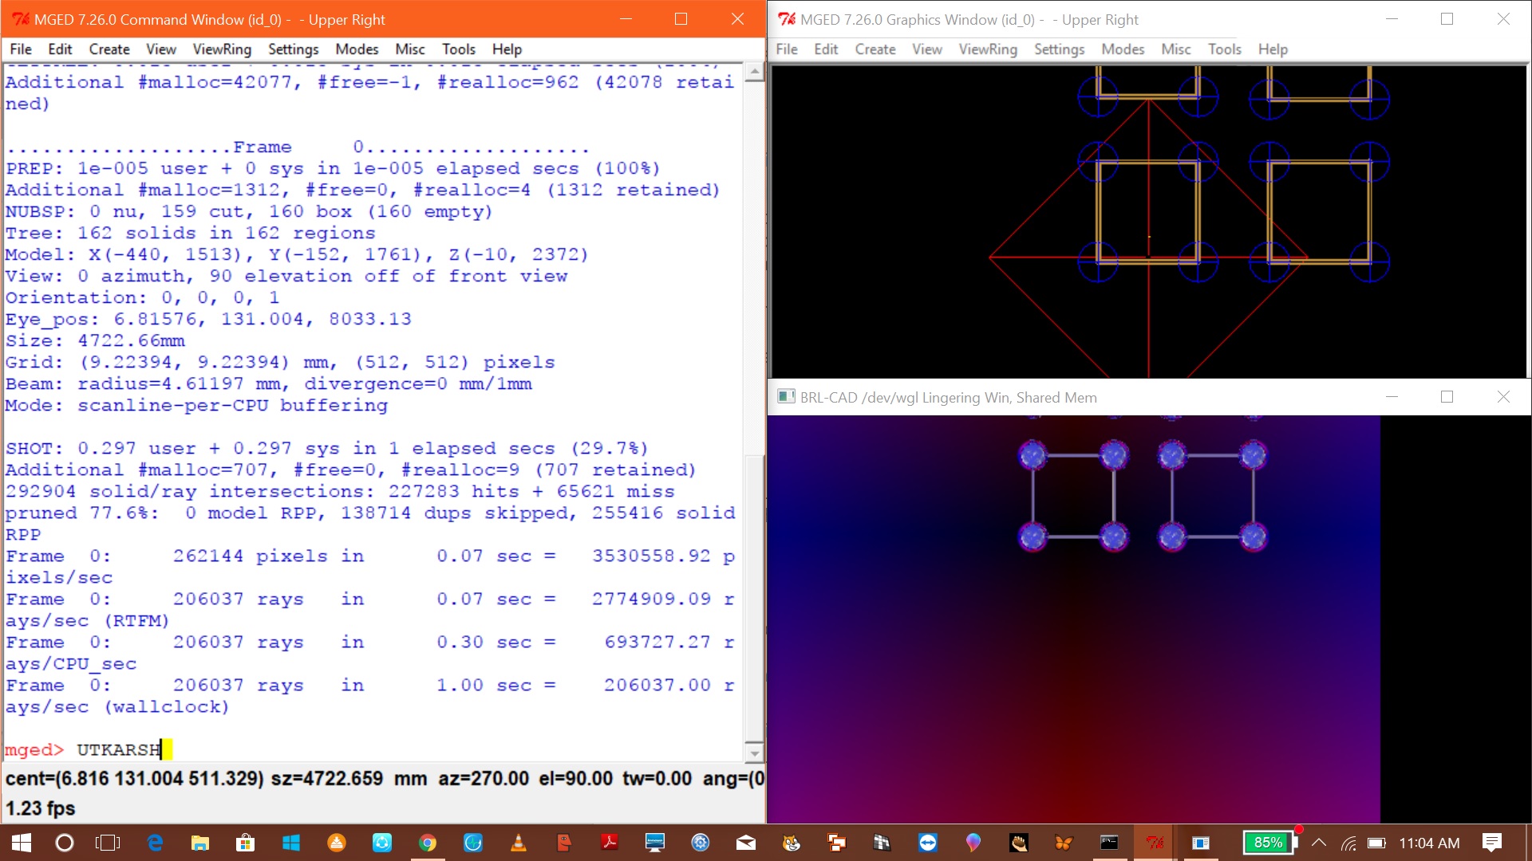Open ViewRing menu in Command Window
The height and width of the screenshot is (861, 1532).
222,49
